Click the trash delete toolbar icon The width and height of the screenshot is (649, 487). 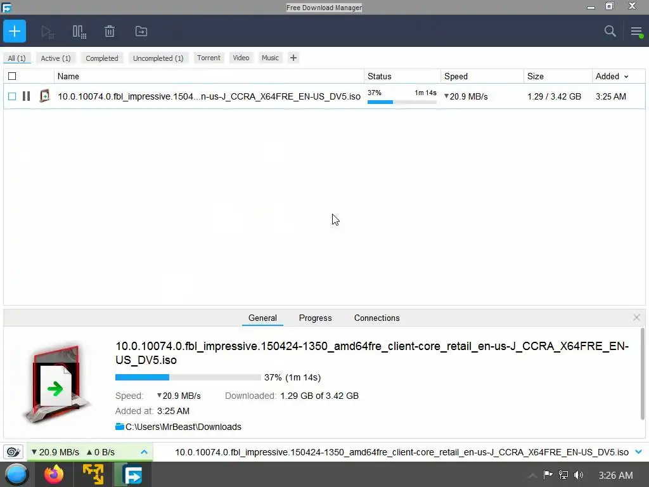[109, 32]
